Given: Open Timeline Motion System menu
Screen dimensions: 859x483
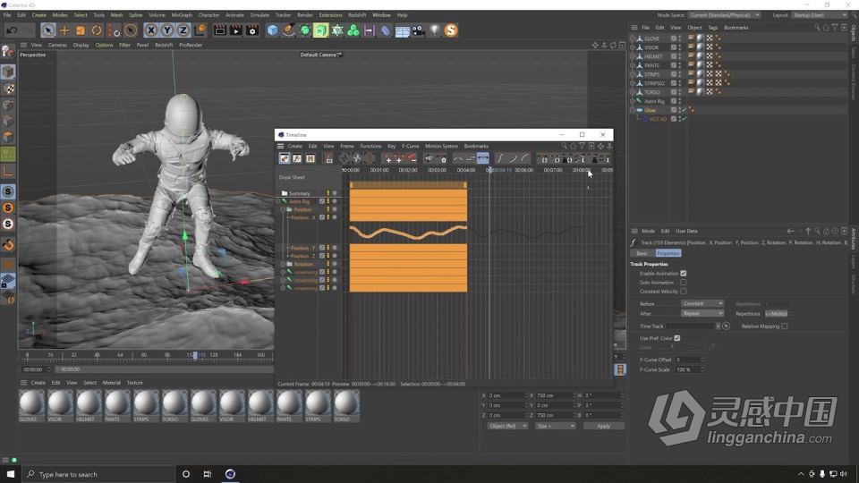Looking at the screenshot, I should (x=441, y=146).
